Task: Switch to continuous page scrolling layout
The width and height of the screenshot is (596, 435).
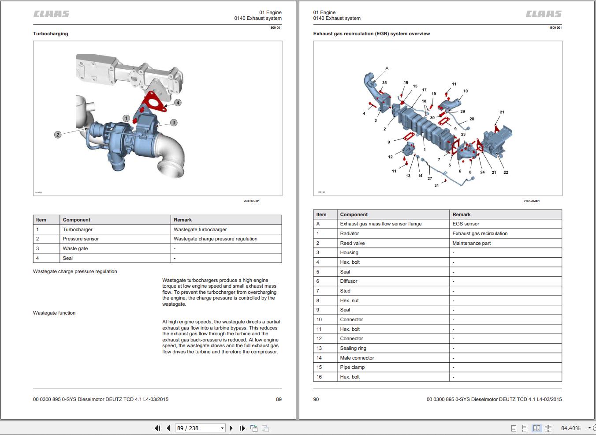Action: 525,428
